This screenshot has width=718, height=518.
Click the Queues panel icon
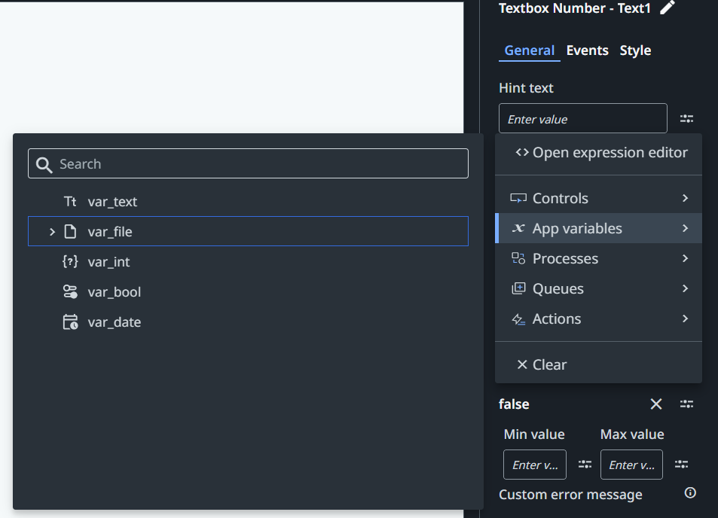click(x=518, y=288)
